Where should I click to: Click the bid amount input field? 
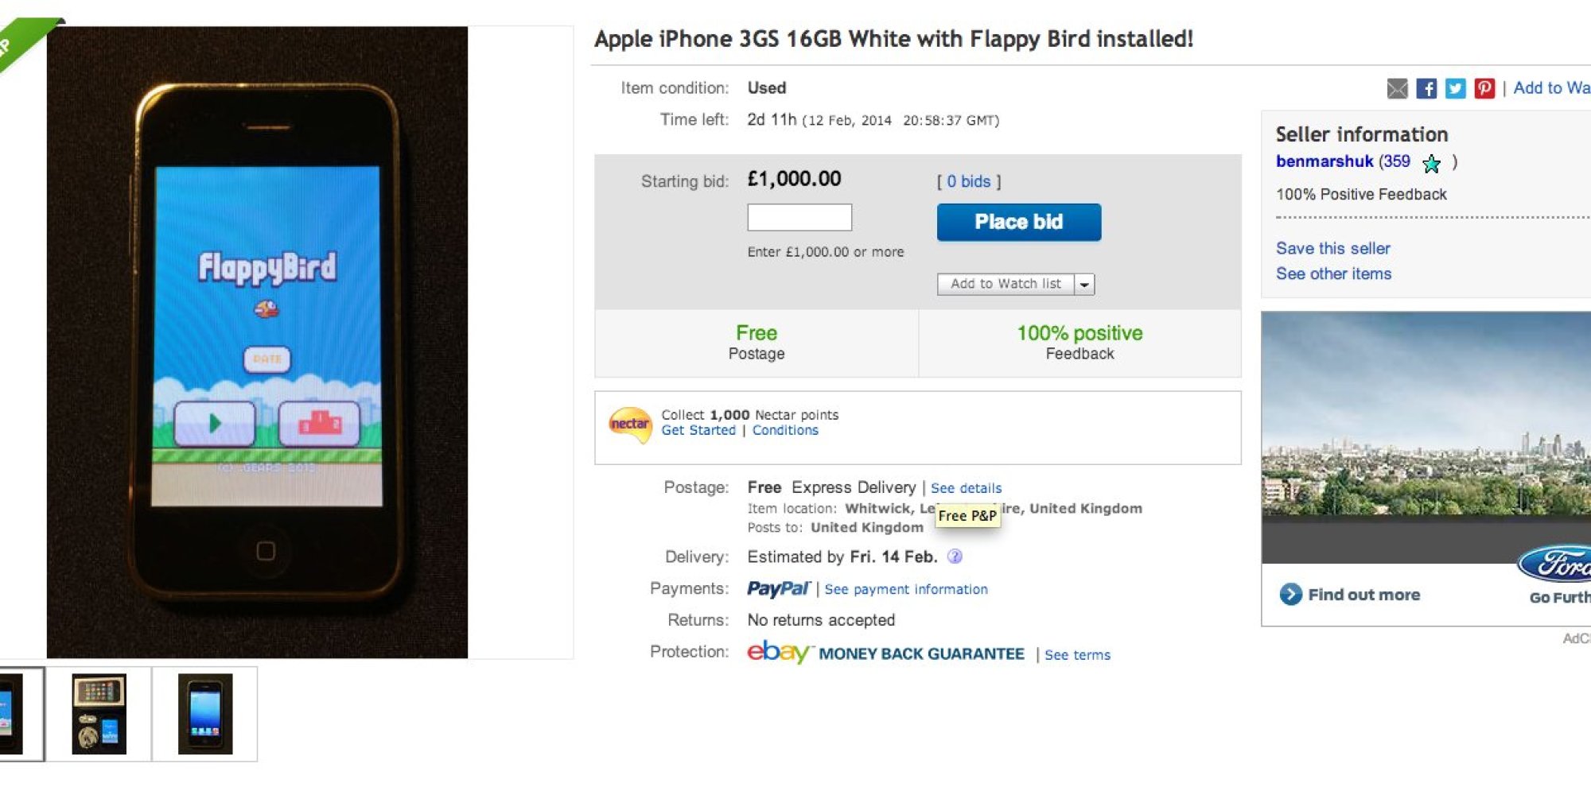click(x=798, y=216)
